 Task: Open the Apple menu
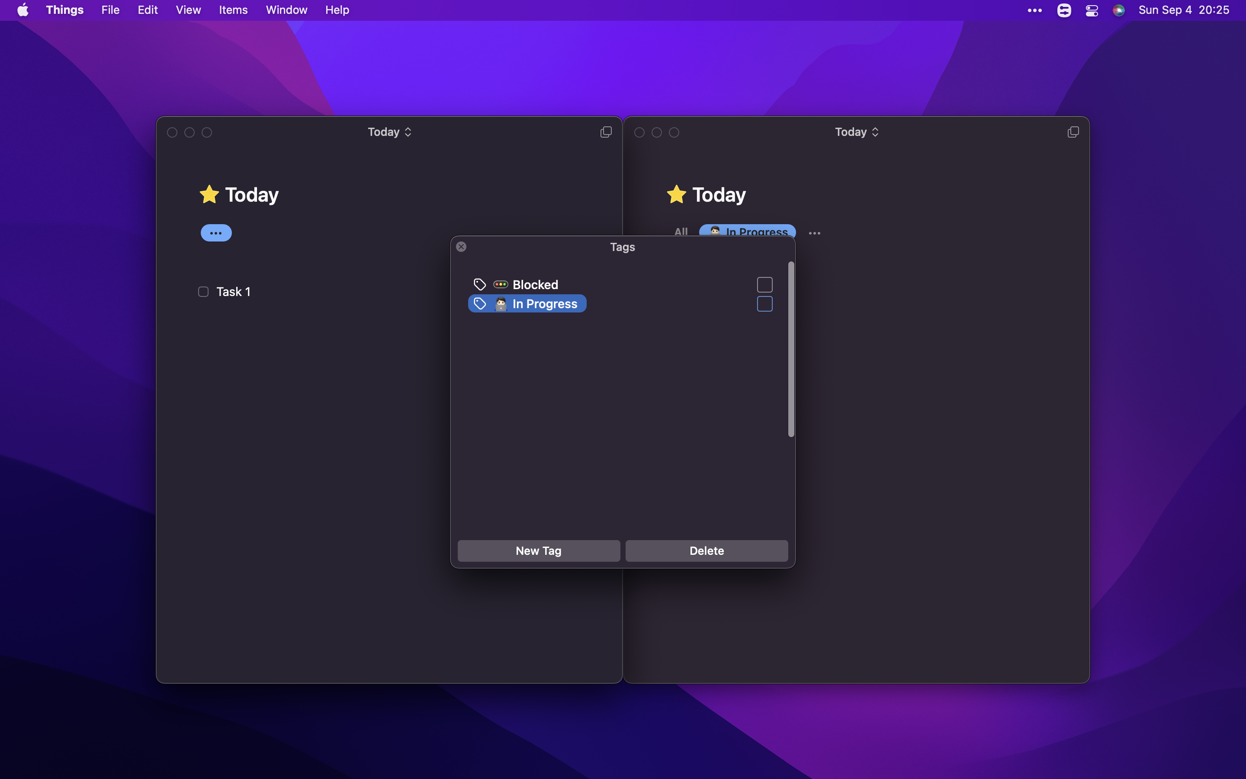tap(22, 10)
